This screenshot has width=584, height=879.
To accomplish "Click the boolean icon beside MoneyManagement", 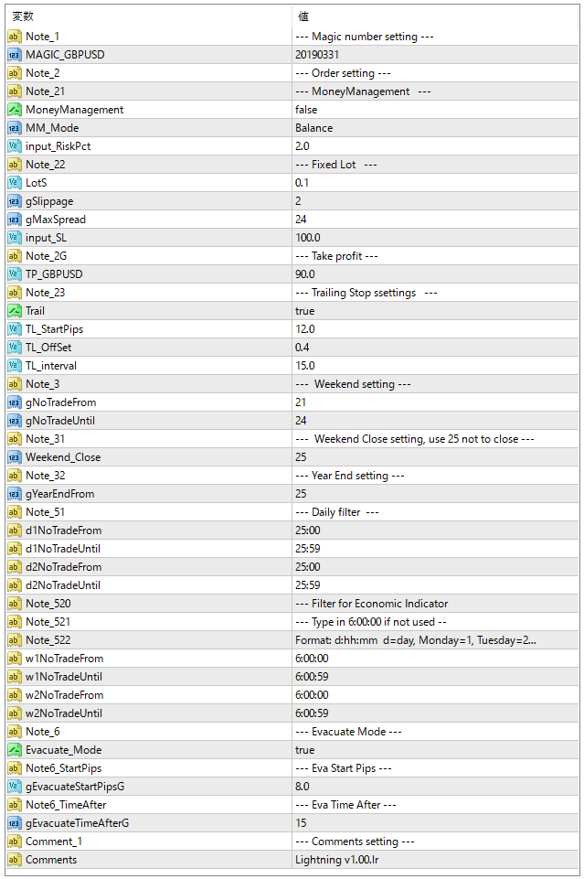I will tap(15, 110).
